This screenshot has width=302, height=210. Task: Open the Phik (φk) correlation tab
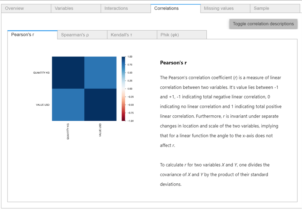point(170,35)
